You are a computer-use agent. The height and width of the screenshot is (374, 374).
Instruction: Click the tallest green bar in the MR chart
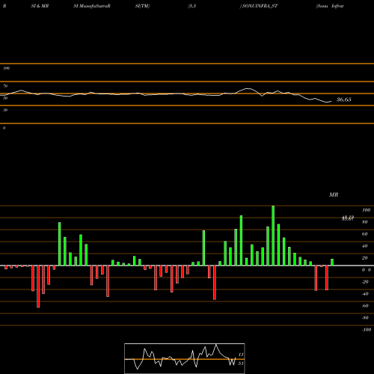(273, 236)
